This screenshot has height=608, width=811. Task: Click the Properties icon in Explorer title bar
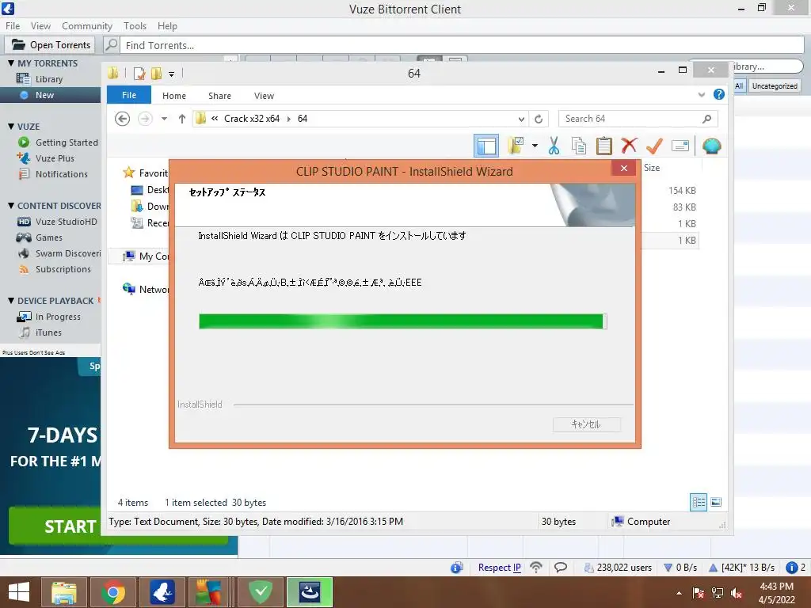coord(139,74)
